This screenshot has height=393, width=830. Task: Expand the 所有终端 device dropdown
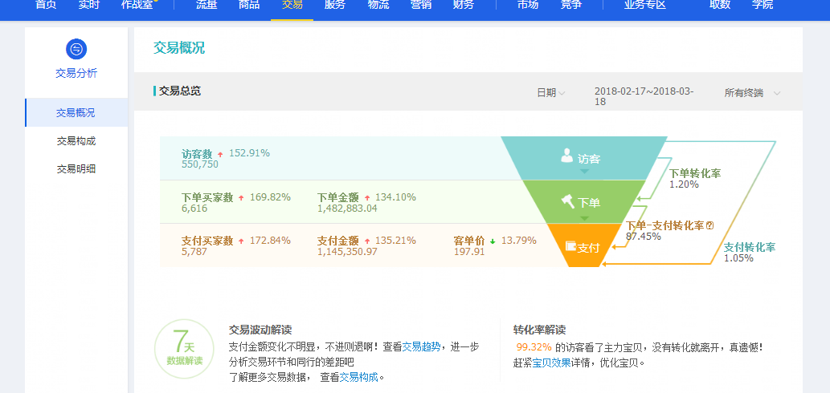click(x=752, y=93)
